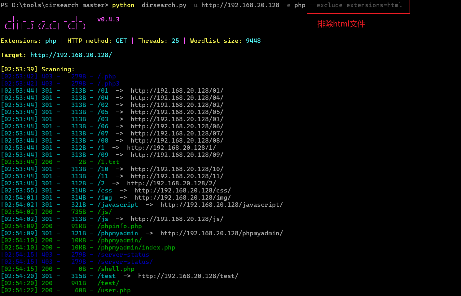Click the --exclude-extensions=html command flag
The width and height of the screenshot is (461, 296).
click(355, 5)
